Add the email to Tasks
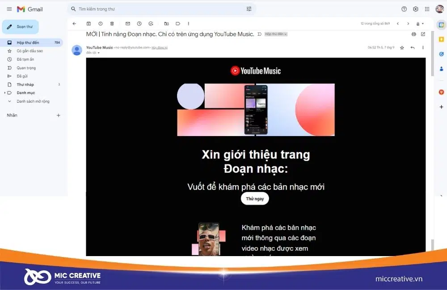Viewport: 447px width, 290px height. [x=151, y=24]
